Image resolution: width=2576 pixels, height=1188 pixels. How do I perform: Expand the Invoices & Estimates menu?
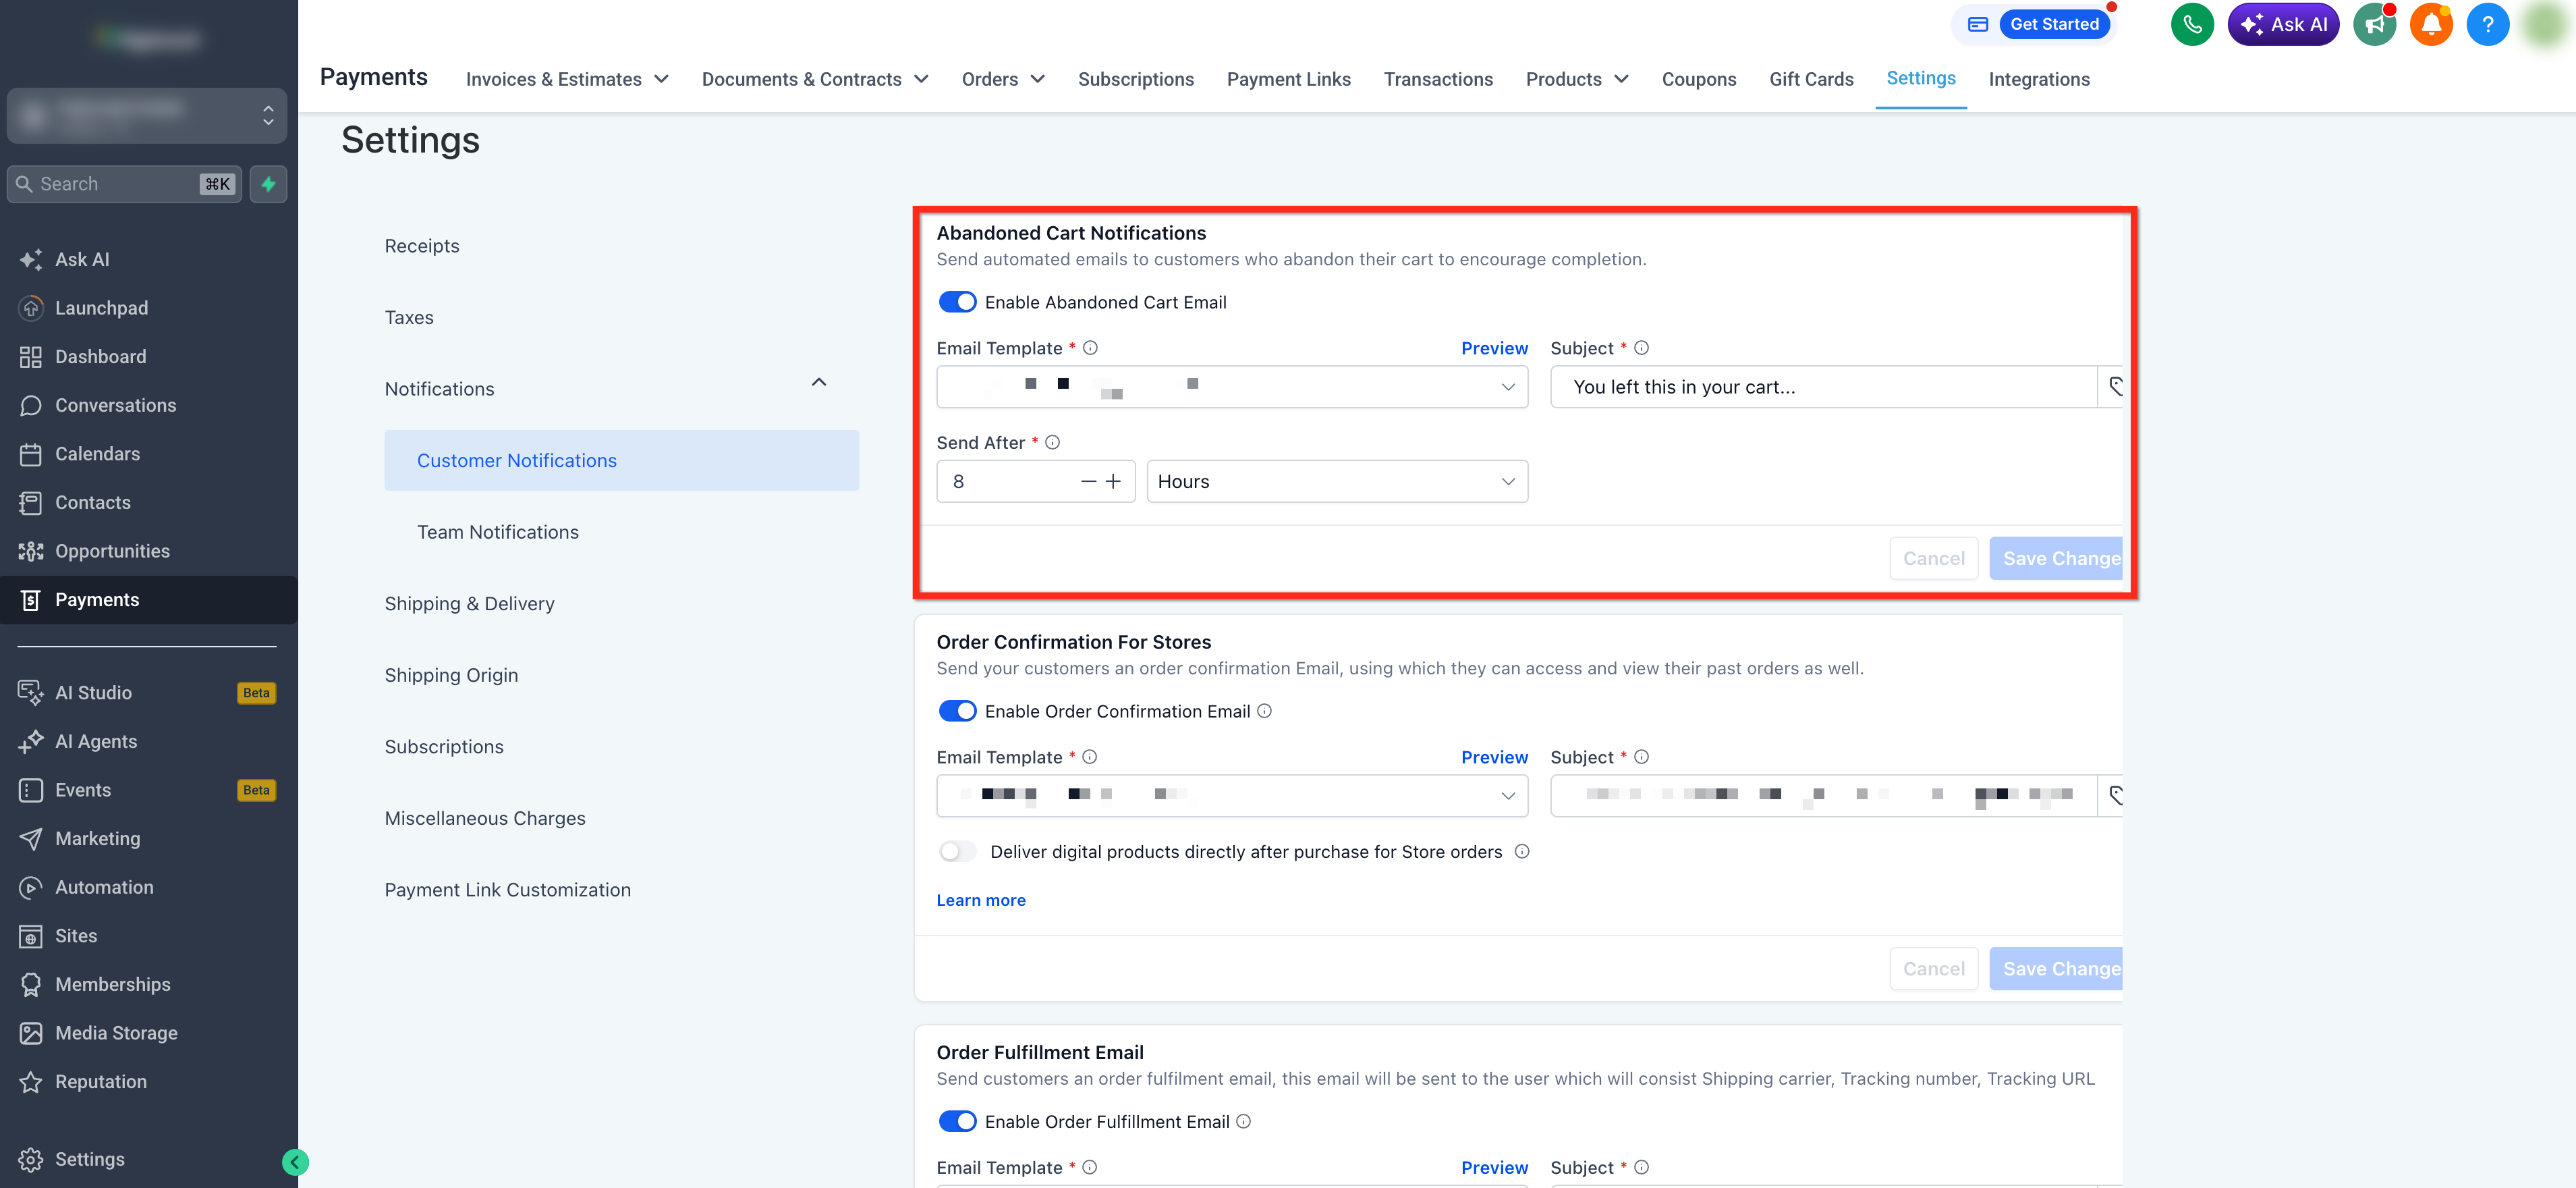(x=567, y=79)
